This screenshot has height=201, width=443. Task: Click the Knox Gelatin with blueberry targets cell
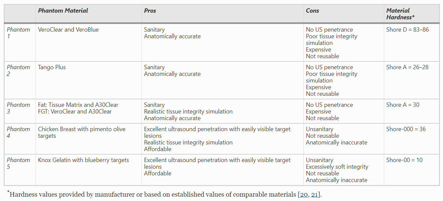[83, 160]
